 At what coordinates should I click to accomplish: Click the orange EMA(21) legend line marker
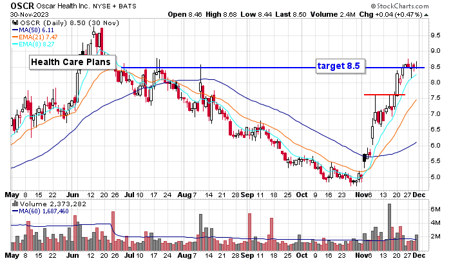coord(15,37)
